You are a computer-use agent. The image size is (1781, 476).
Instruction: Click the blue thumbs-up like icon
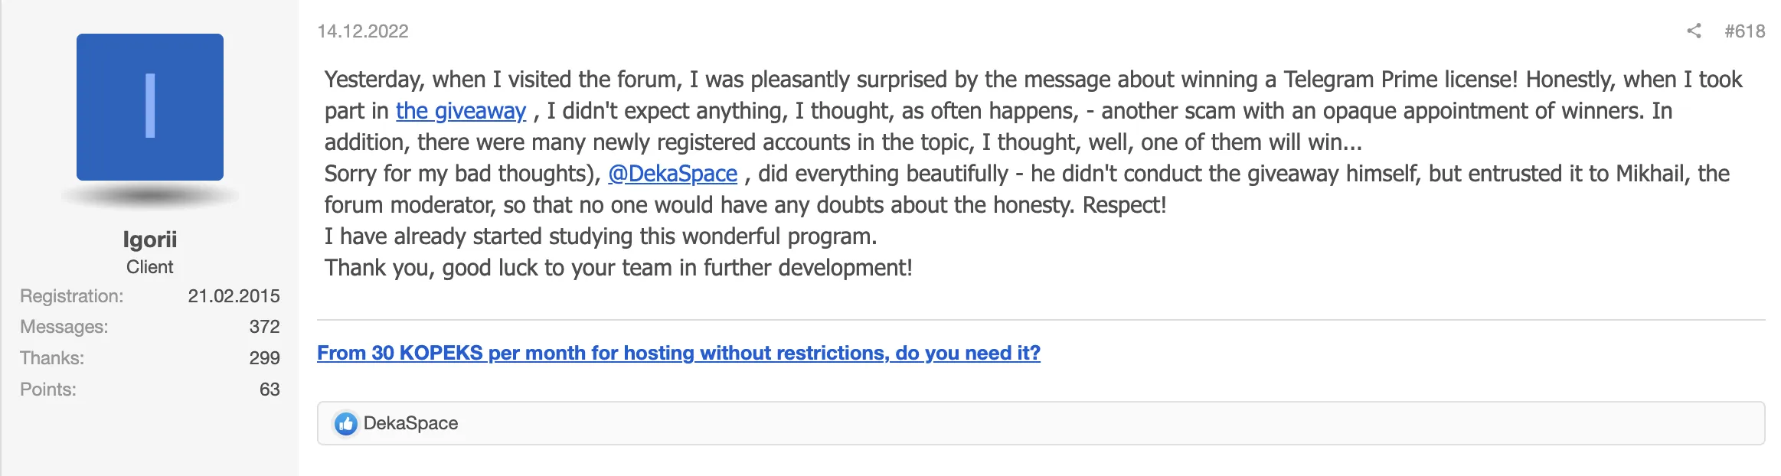pyautogui.click(x=345, y=423)
